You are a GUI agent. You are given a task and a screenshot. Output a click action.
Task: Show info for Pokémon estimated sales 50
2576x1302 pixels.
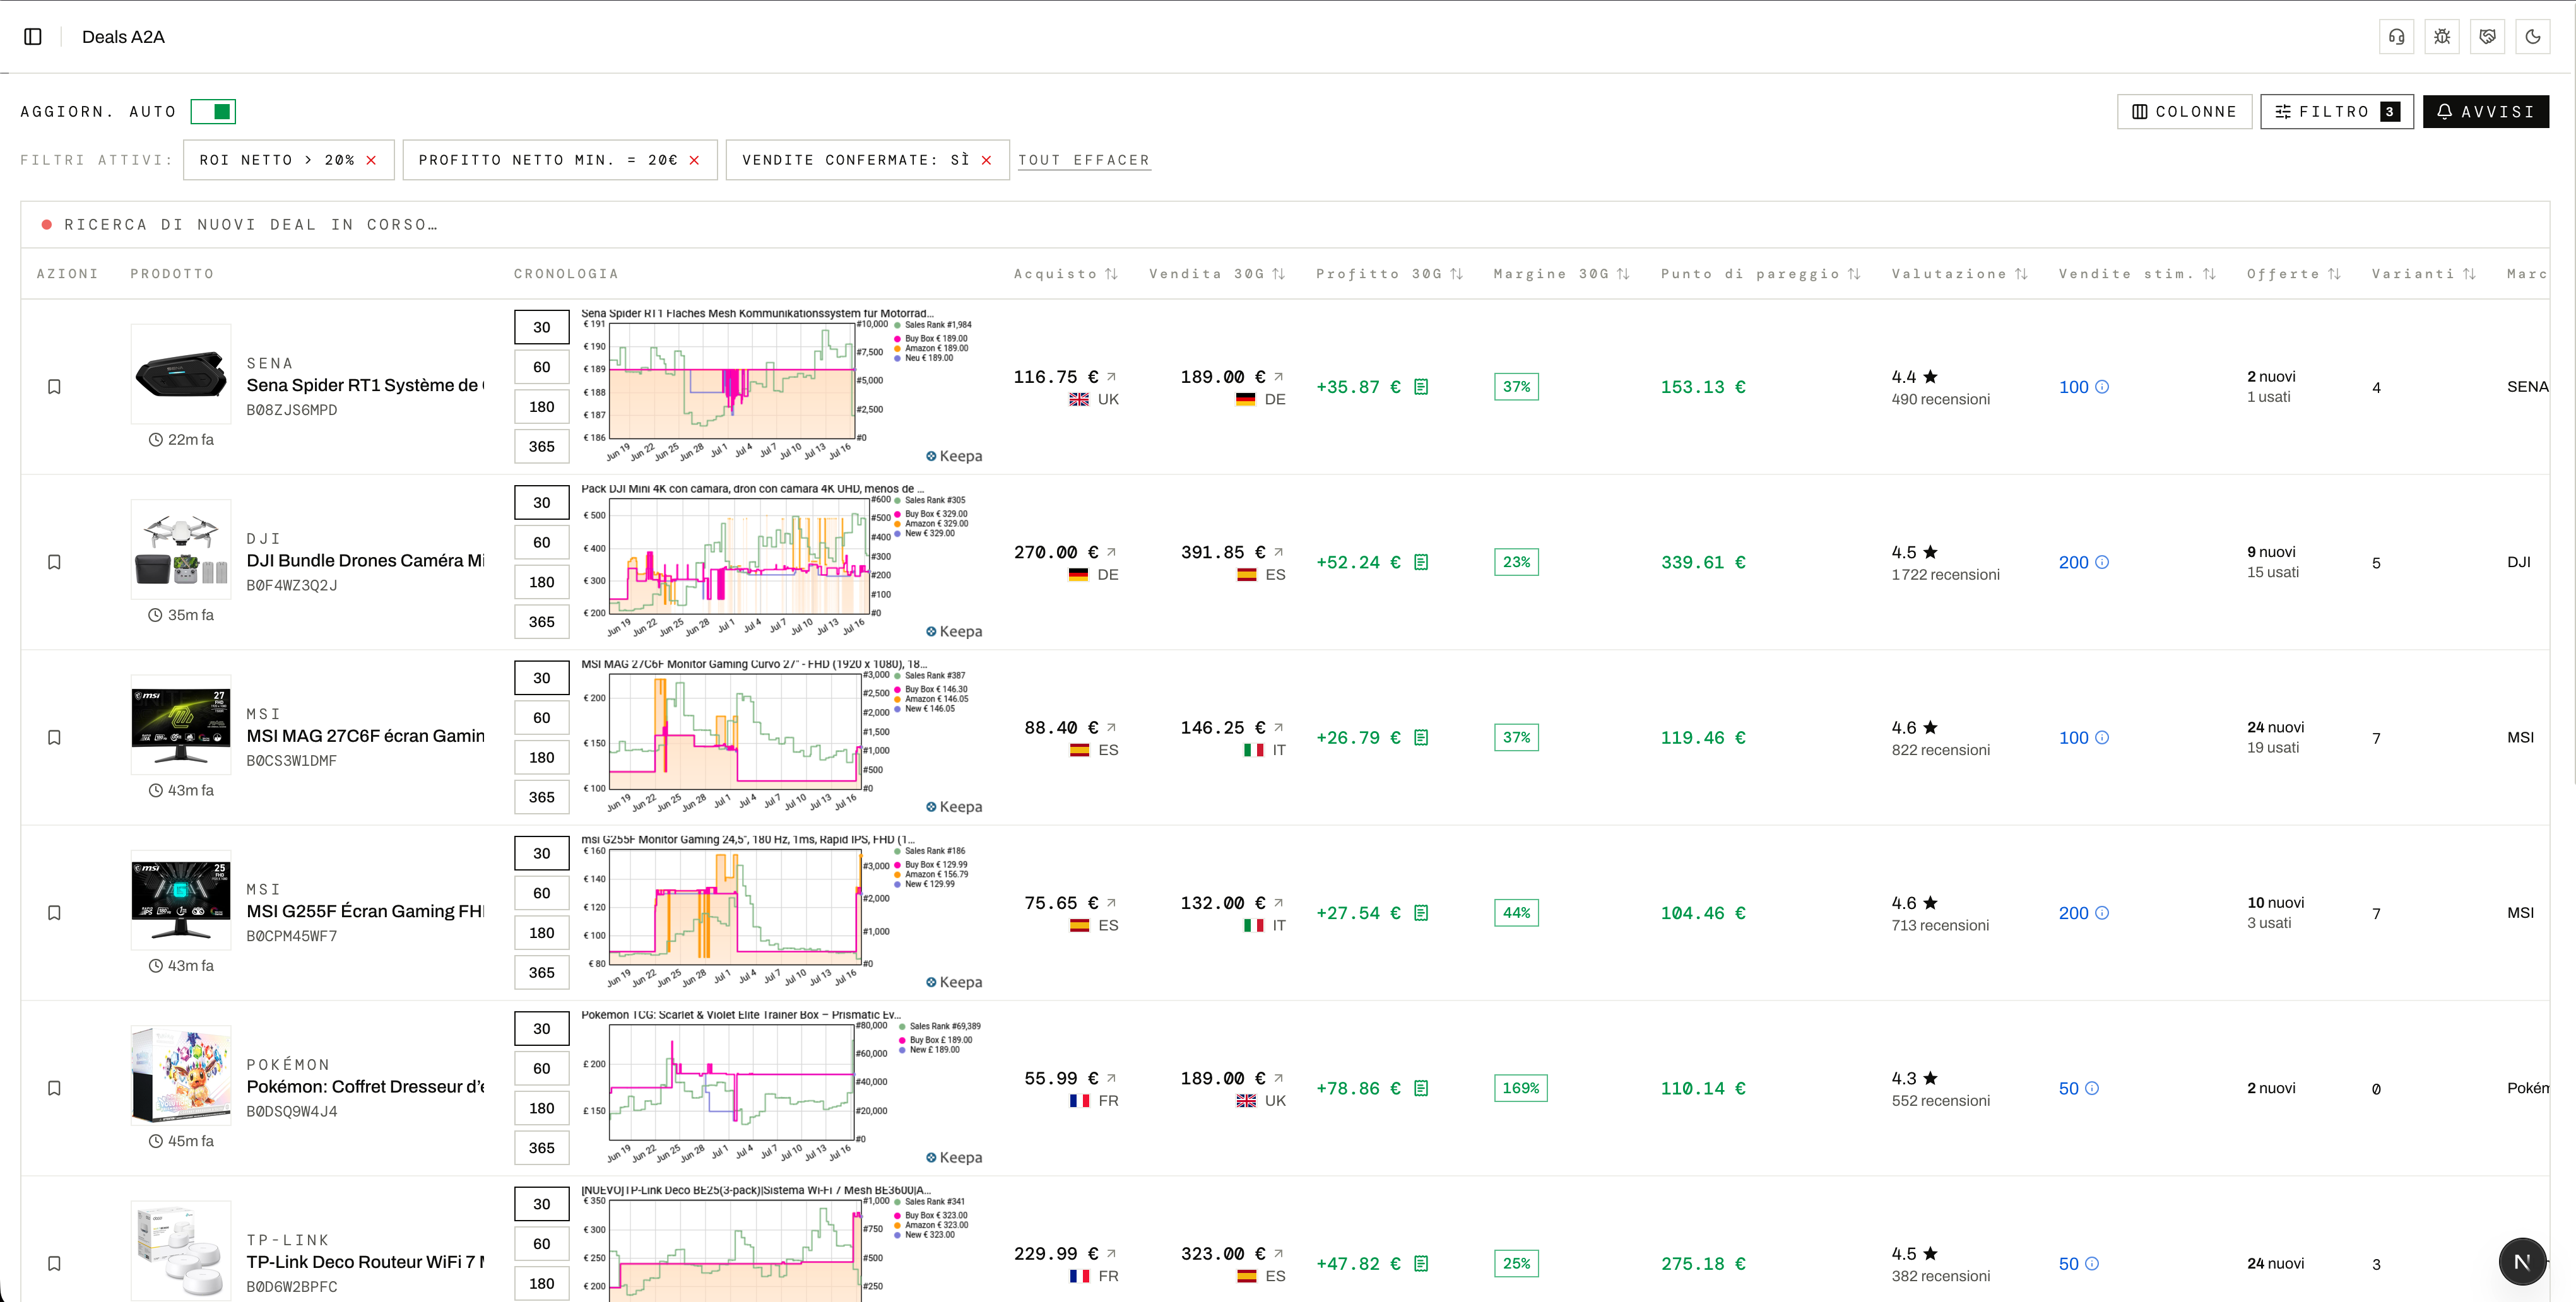pyautogui.click(x=2092, y=1088)
